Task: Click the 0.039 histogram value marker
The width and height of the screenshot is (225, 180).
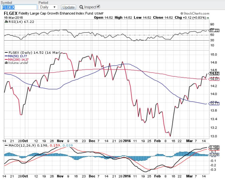Action: [214, 154]
